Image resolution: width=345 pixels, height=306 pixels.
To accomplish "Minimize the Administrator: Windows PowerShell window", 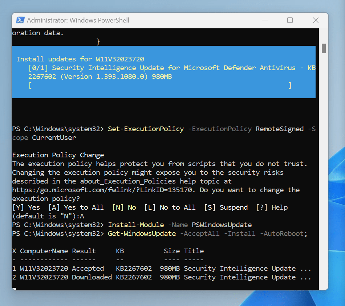I will click(265, 20).
